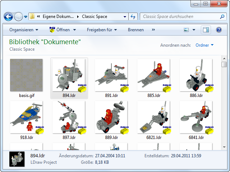Open the Organisieren menu
Image resolution: width=230 pixels, height=172 pixels.
pos(24,30)
